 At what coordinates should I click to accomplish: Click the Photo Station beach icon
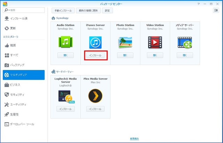(125, 42)
